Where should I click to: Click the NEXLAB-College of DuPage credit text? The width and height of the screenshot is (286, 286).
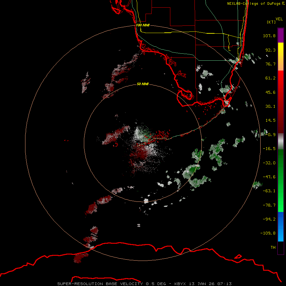[x=256, y=3]
